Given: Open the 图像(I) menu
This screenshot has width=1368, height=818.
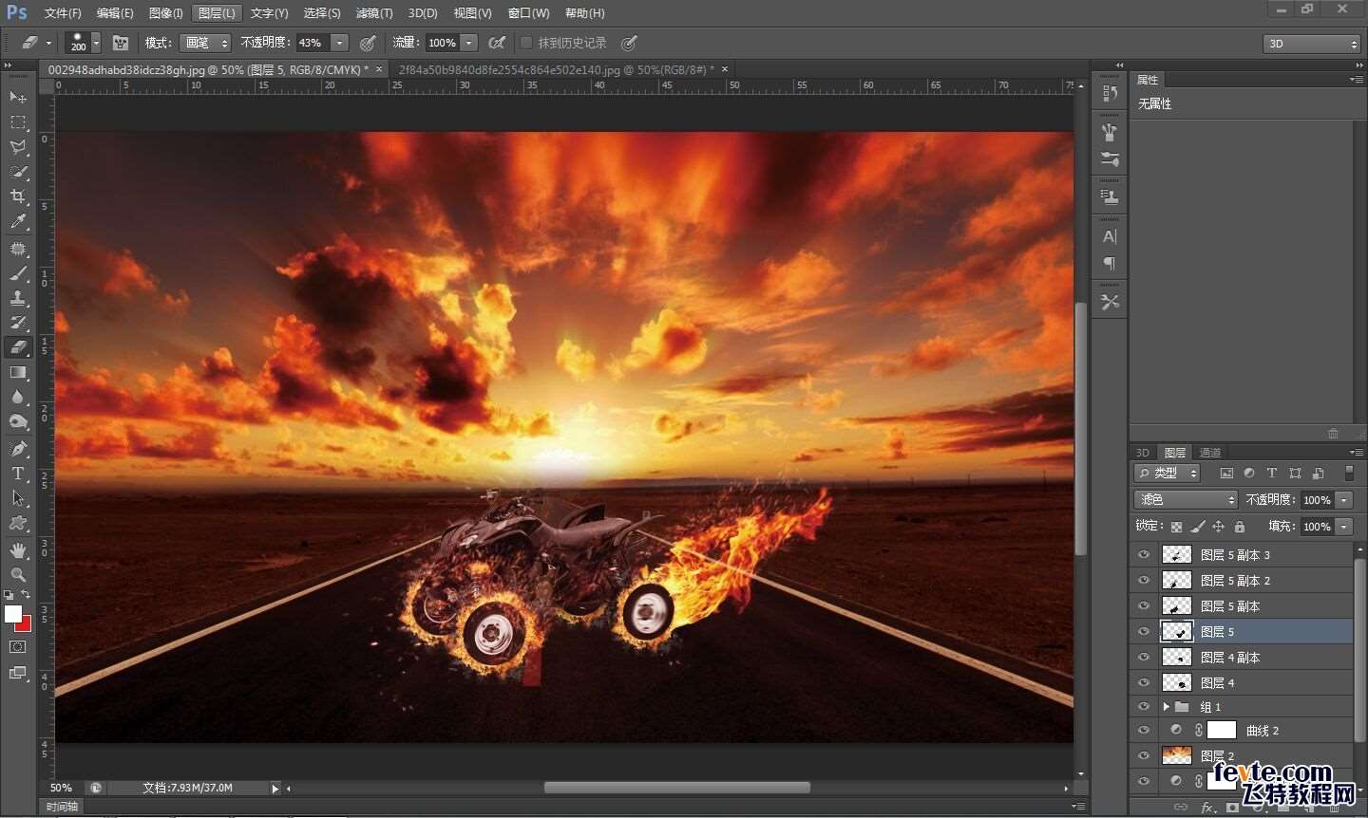Looking at the screenshot, I should click(165, 13).
